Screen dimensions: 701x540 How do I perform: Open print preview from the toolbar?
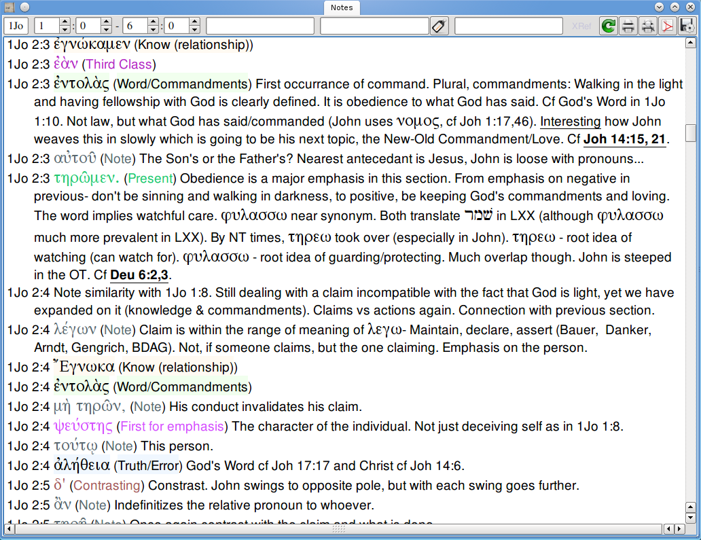click(648, 26)
